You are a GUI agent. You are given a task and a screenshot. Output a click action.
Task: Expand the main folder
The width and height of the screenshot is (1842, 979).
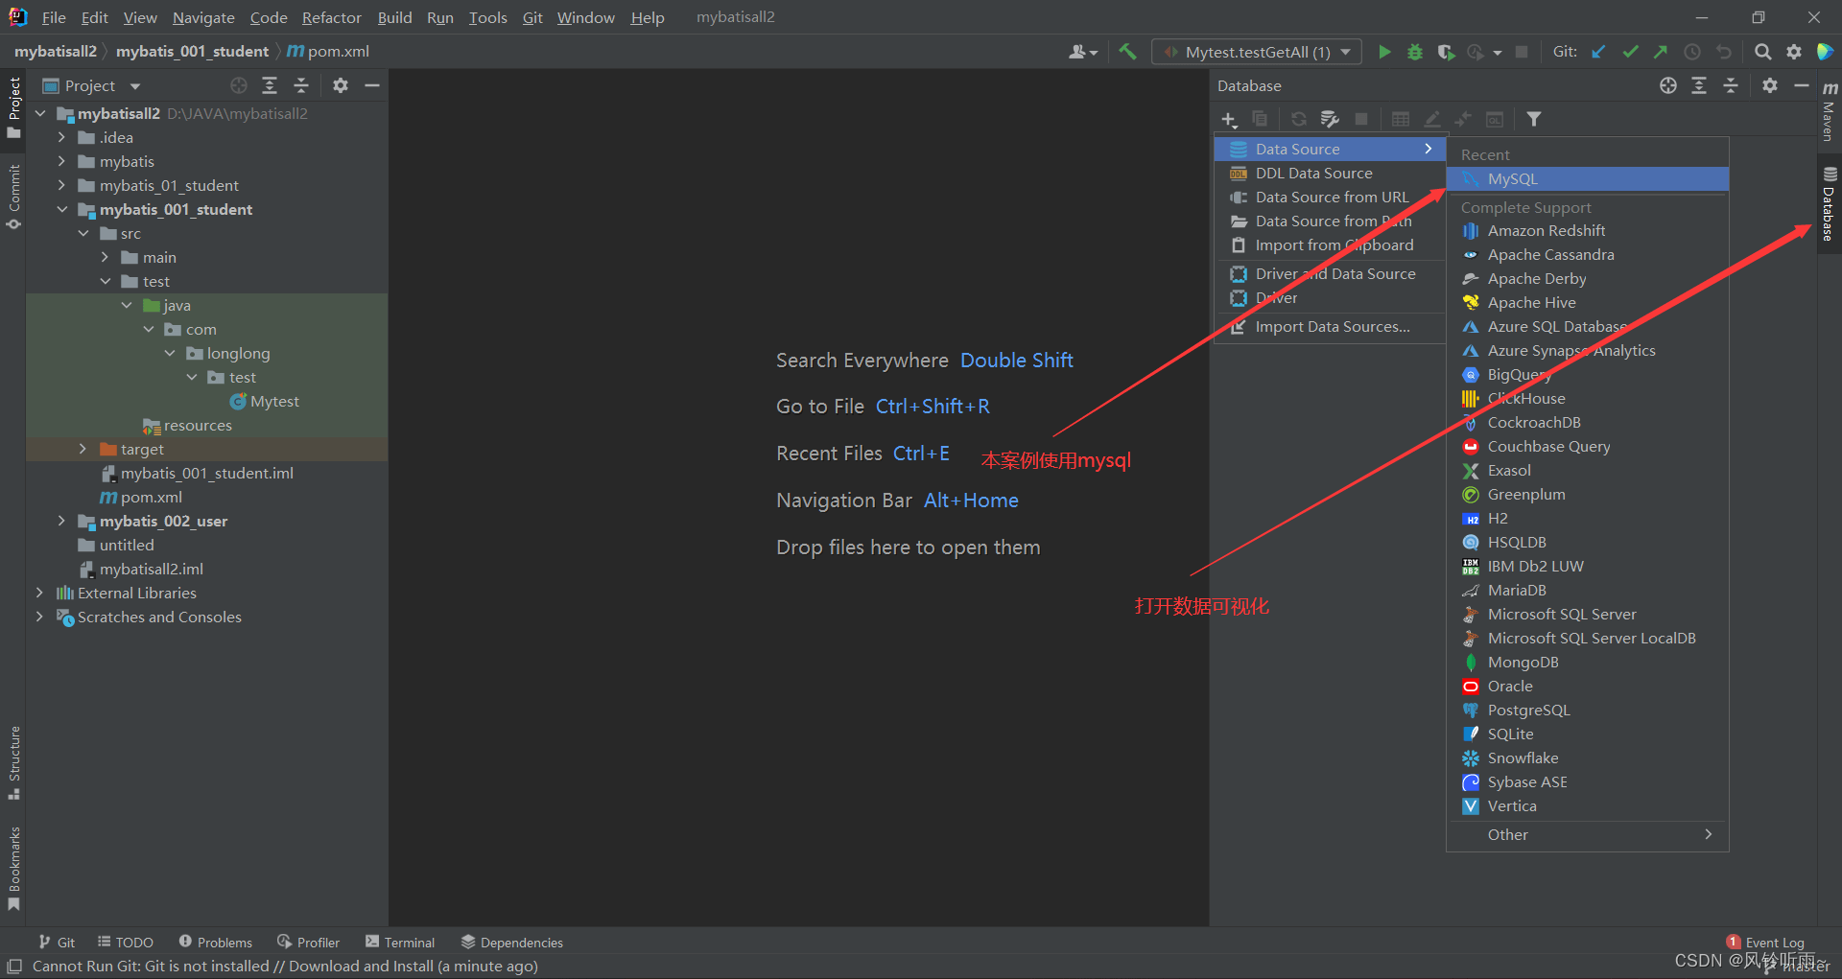coord(105,257)
